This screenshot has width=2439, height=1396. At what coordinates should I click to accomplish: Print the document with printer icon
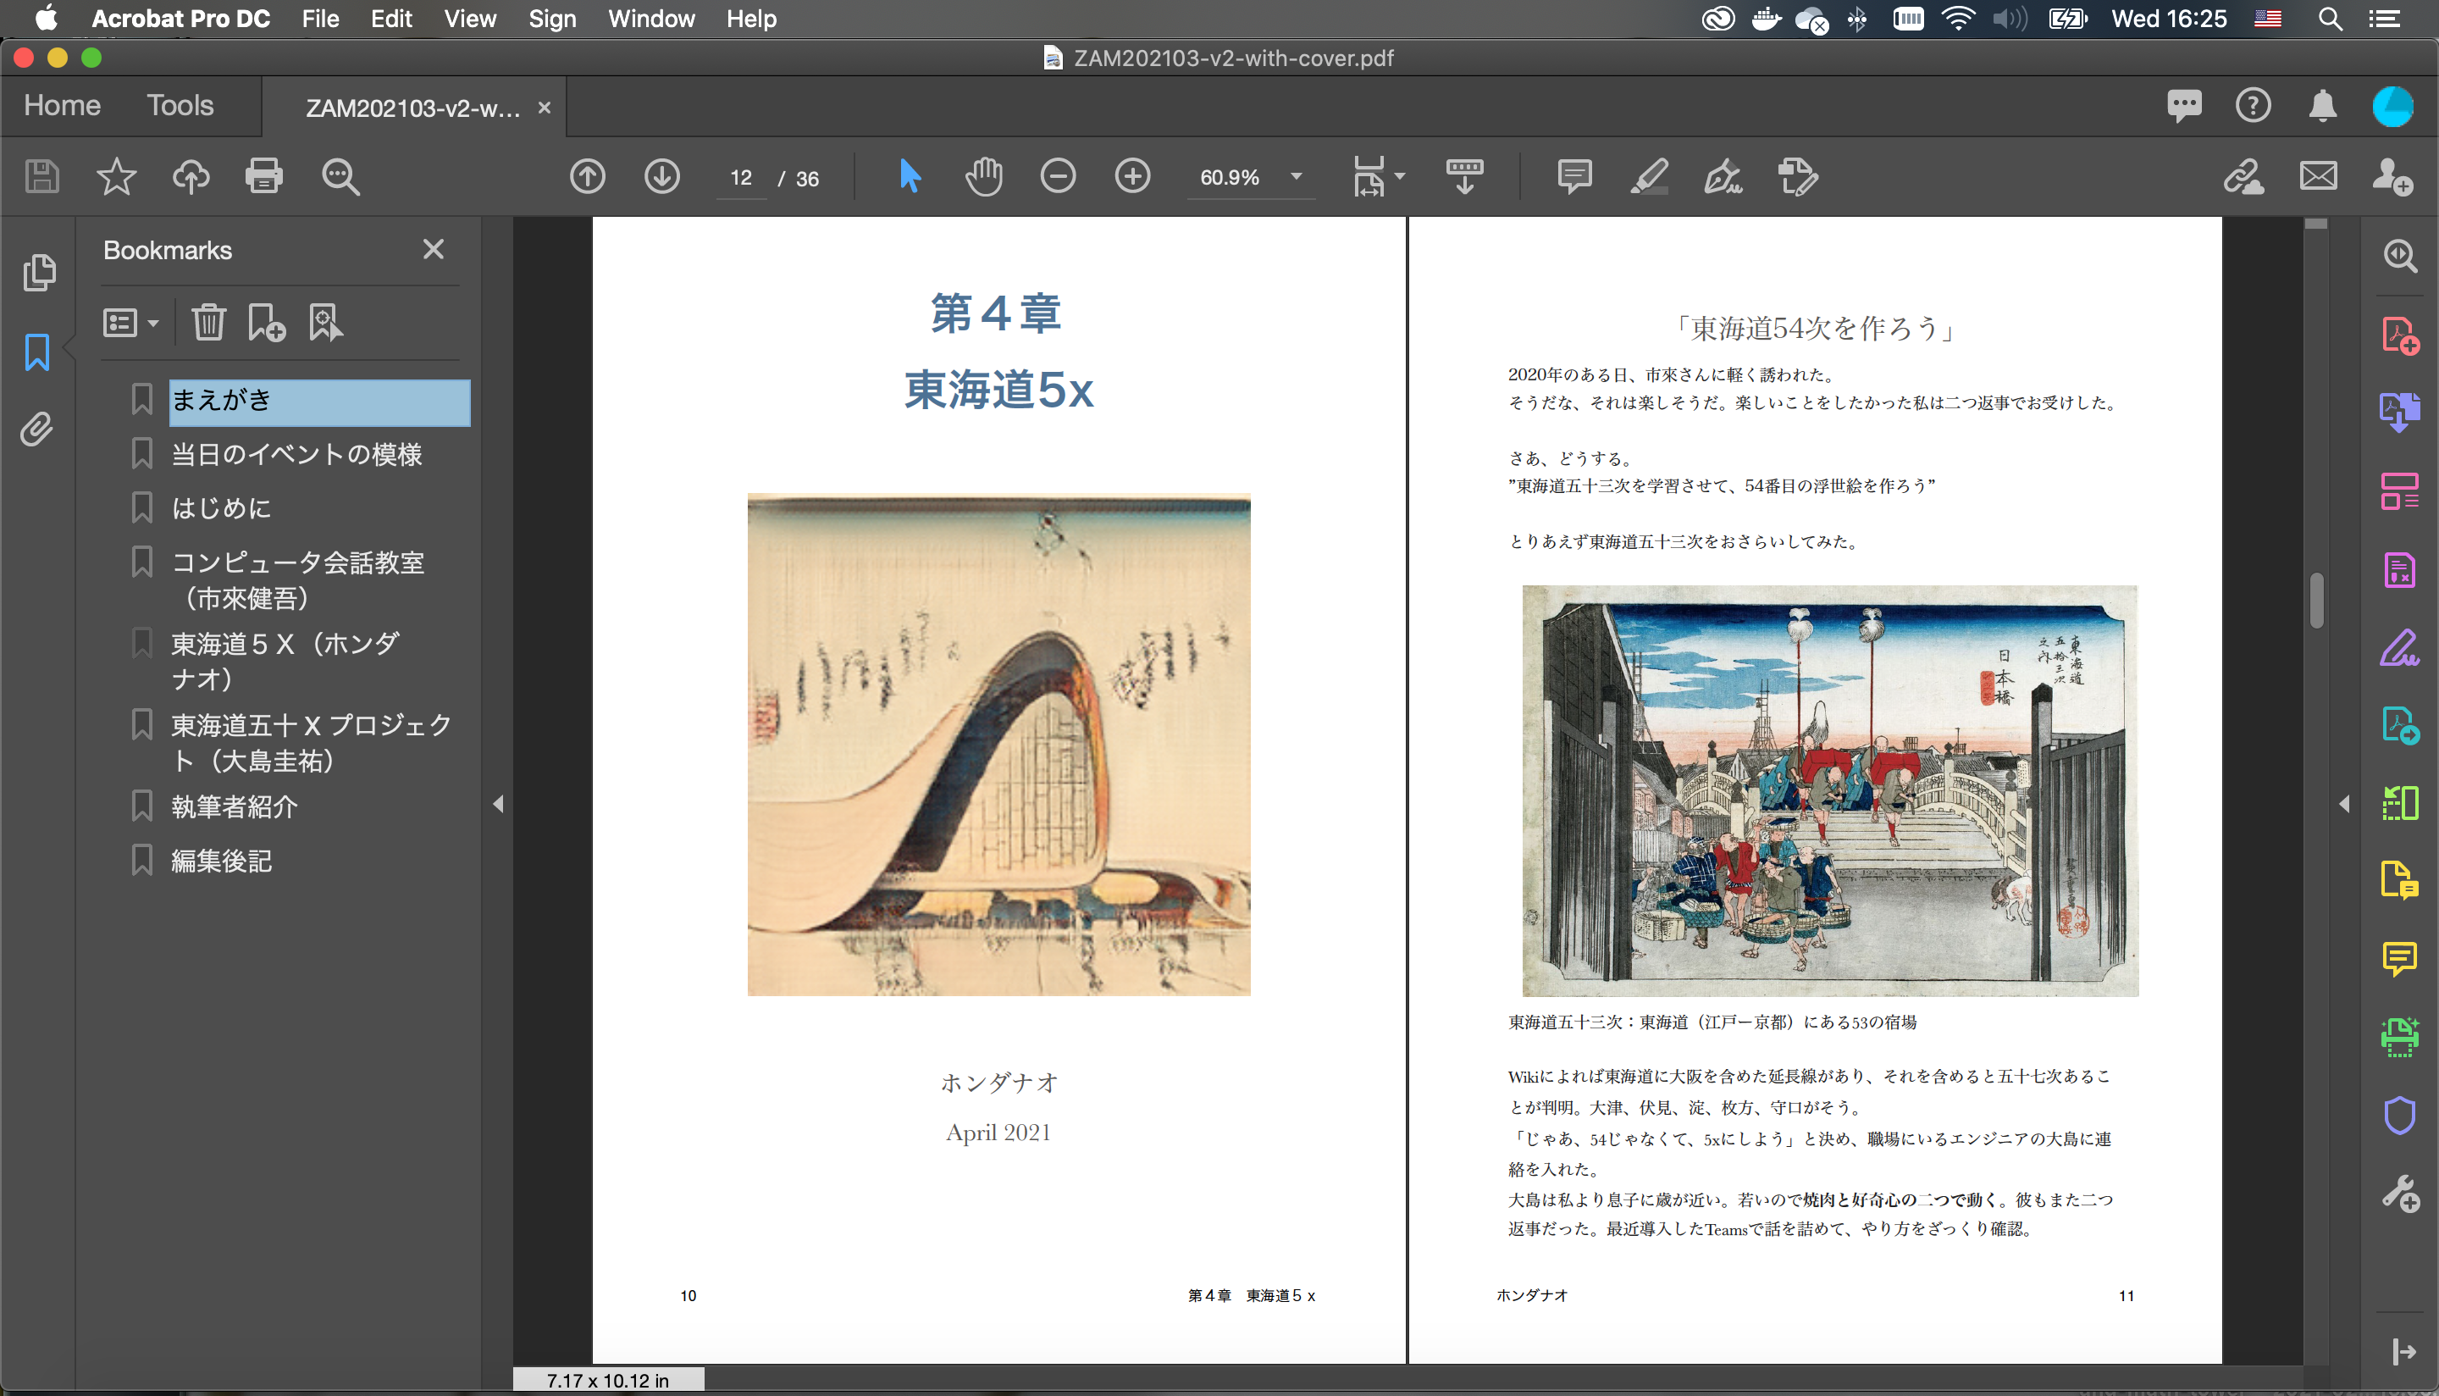coord(264,177)
